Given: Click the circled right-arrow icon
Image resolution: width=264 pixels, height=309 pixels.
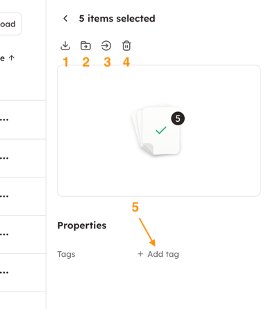Looking at the screenshot, I should pyautogui.click(x=106, y=46).
